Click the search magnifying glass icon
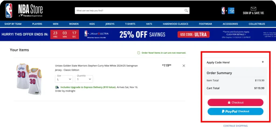This screenshot has width=276, height=133. [186, 11]
